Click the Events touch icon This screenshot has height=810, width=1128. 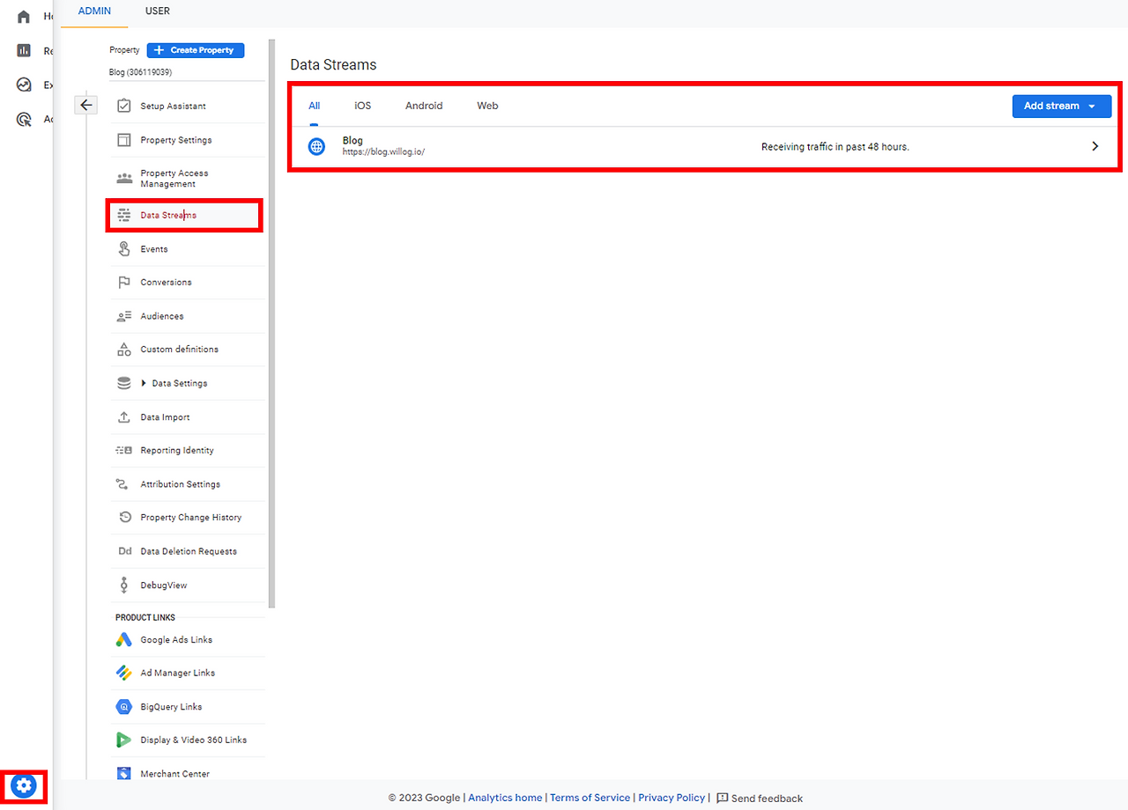[x=124, y=249]
